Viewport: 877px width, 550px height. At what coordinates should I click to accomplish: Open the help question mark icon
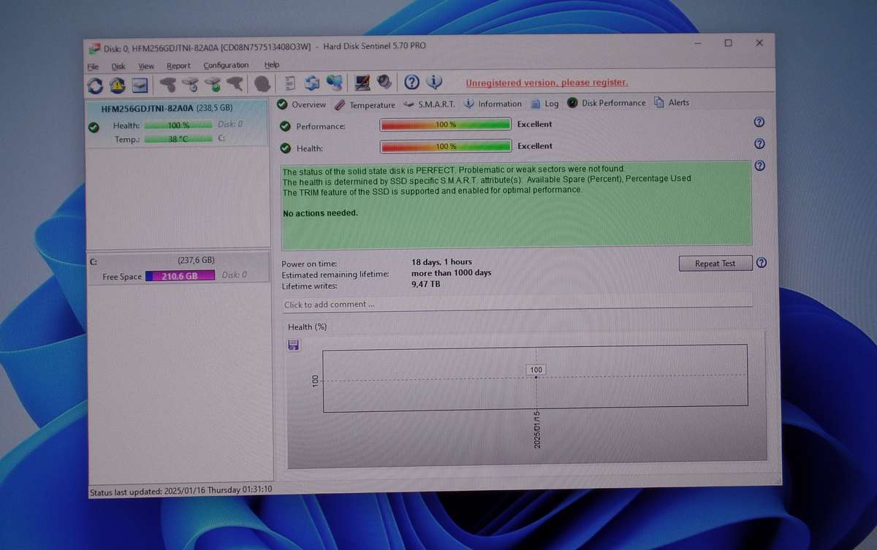coord(411,83)
